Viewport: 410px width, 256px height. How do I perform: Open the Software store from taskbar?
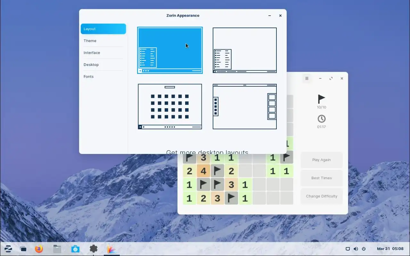[x=75, y=249]
